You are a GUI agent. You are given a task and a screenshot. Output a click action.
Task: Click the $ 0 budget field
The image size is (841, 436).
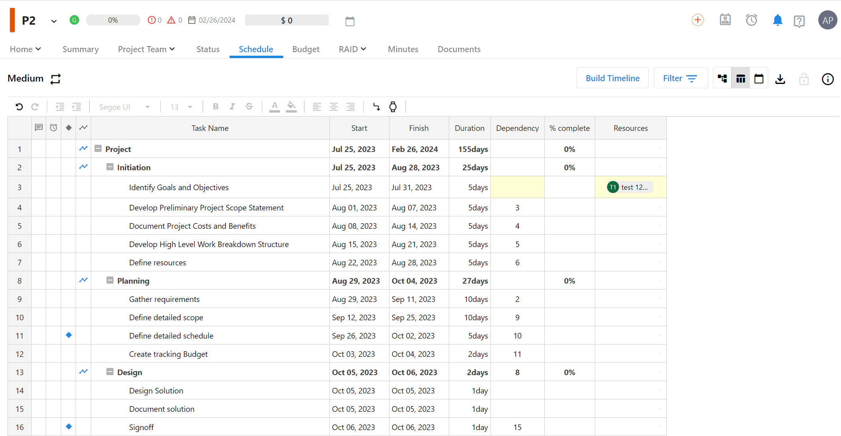point(287,20)
